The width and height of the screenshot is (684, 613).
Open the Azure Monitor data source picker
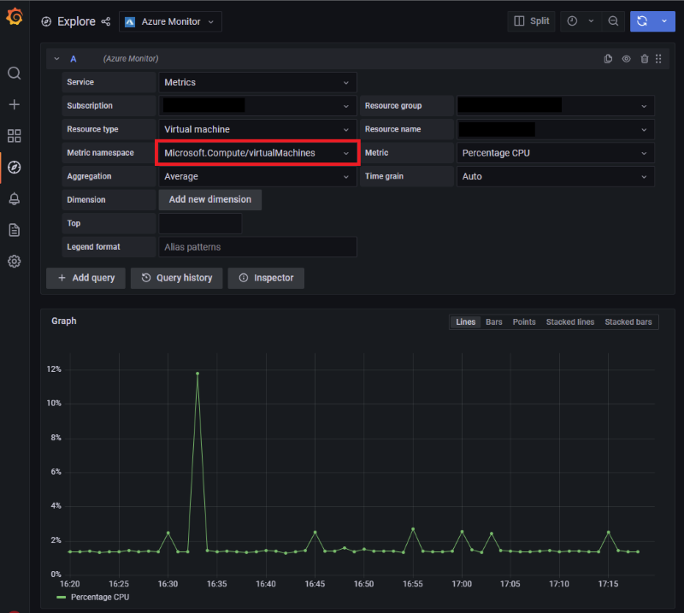170,21
